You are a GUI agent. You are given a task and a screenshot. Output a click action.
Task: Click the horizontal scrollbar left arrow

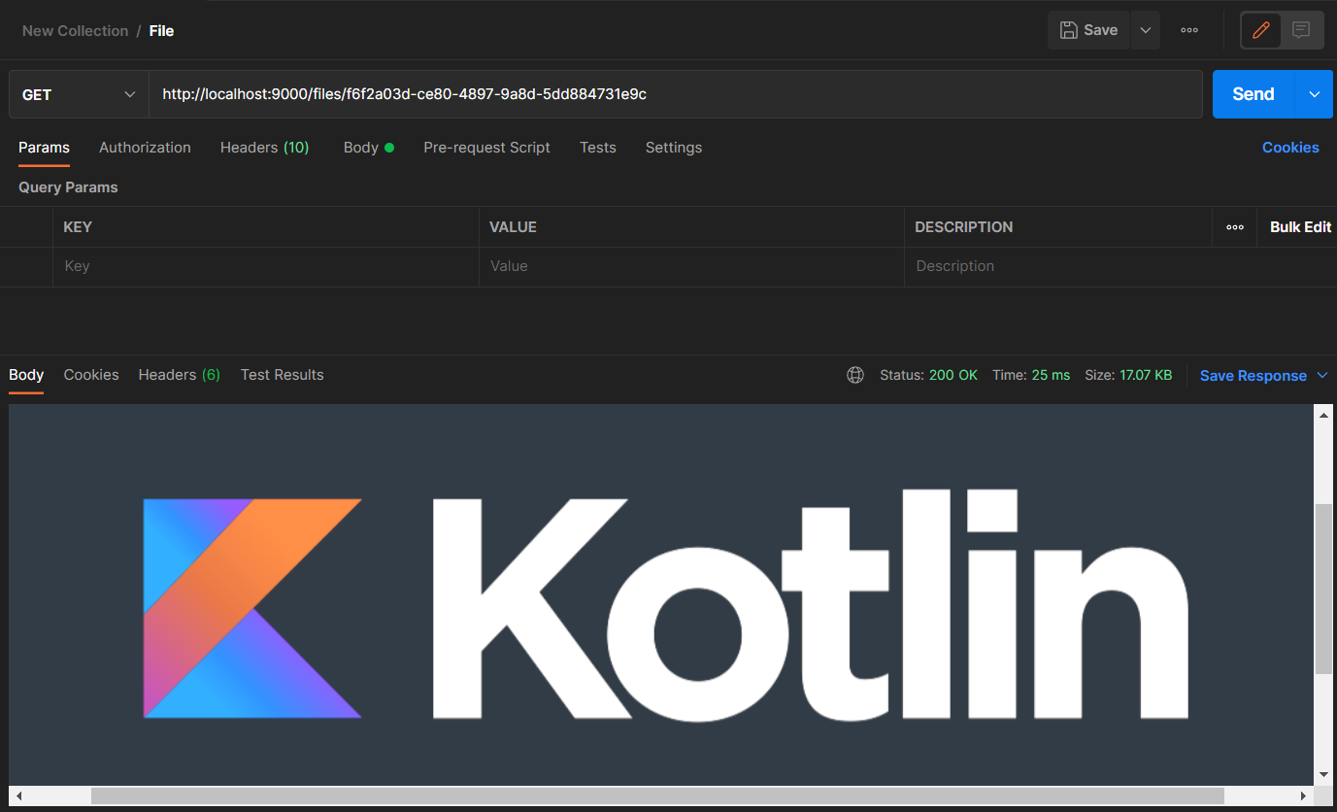click(x=19, y=796)
